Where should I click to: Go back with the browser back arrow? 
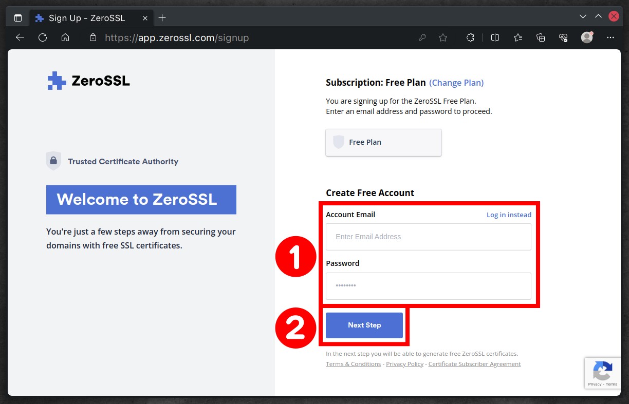20,37
